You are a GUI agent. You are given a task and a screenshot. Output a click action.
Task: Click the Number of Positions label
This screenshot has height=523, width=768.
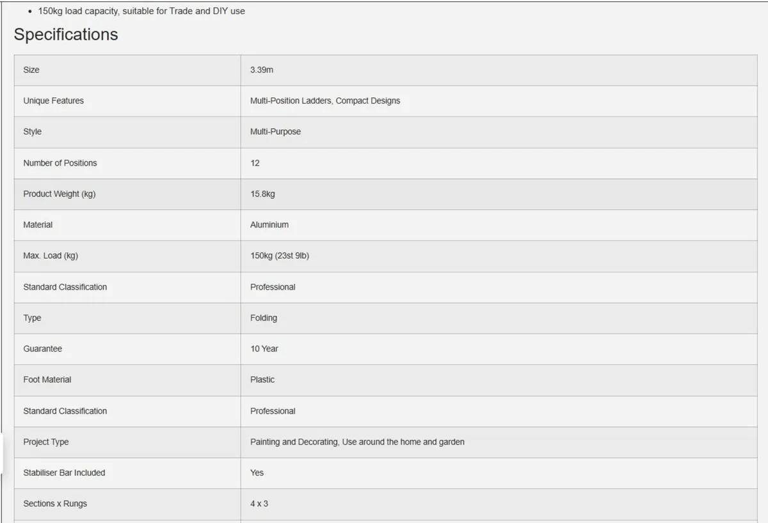60,163
